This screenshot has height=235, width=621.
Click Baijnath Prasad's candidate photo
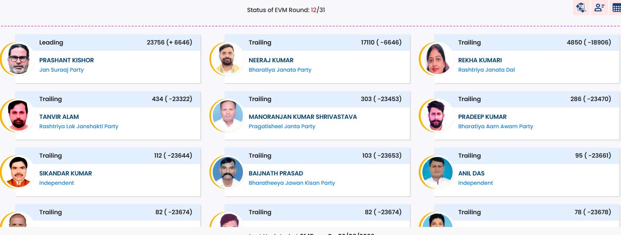click(x=228, y=172)
